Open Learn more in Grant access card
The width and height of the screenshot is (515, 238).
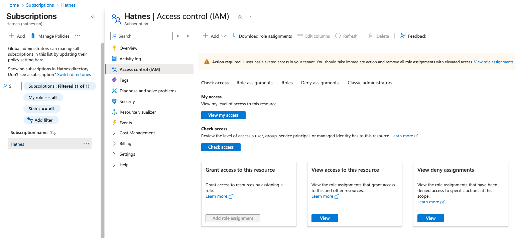(219, 196)
